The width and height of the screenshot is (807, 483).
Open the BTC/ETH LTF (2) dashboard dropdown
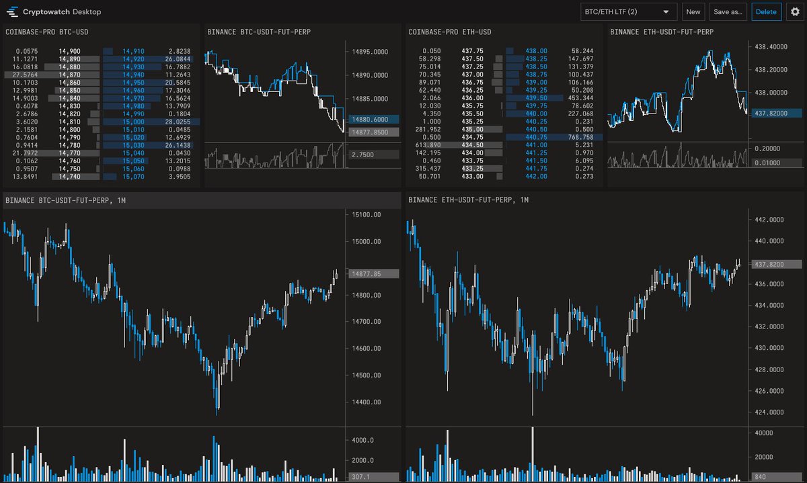click(x=629, y=11)
